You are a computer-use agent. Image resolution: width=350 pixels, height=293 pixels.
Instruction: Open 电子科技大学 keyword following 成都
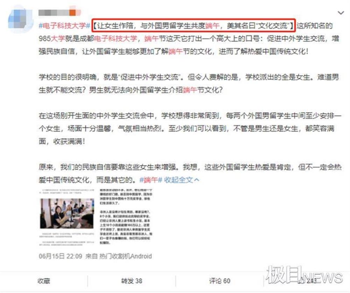pos(115,39)
